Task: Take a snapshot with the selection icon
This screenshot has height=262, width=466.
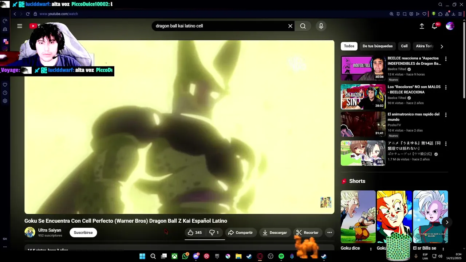Action: click(x=404, y=14)
